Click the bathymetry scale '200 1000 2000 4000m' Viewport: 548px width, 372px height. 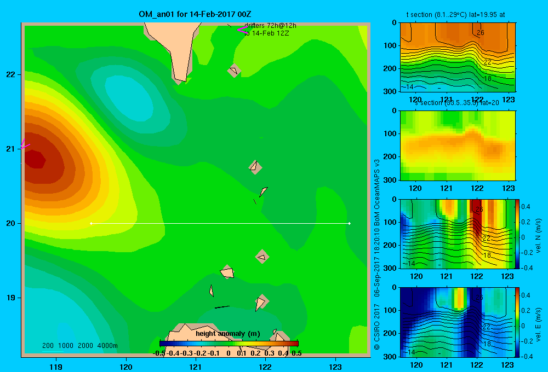click(79, 346)
